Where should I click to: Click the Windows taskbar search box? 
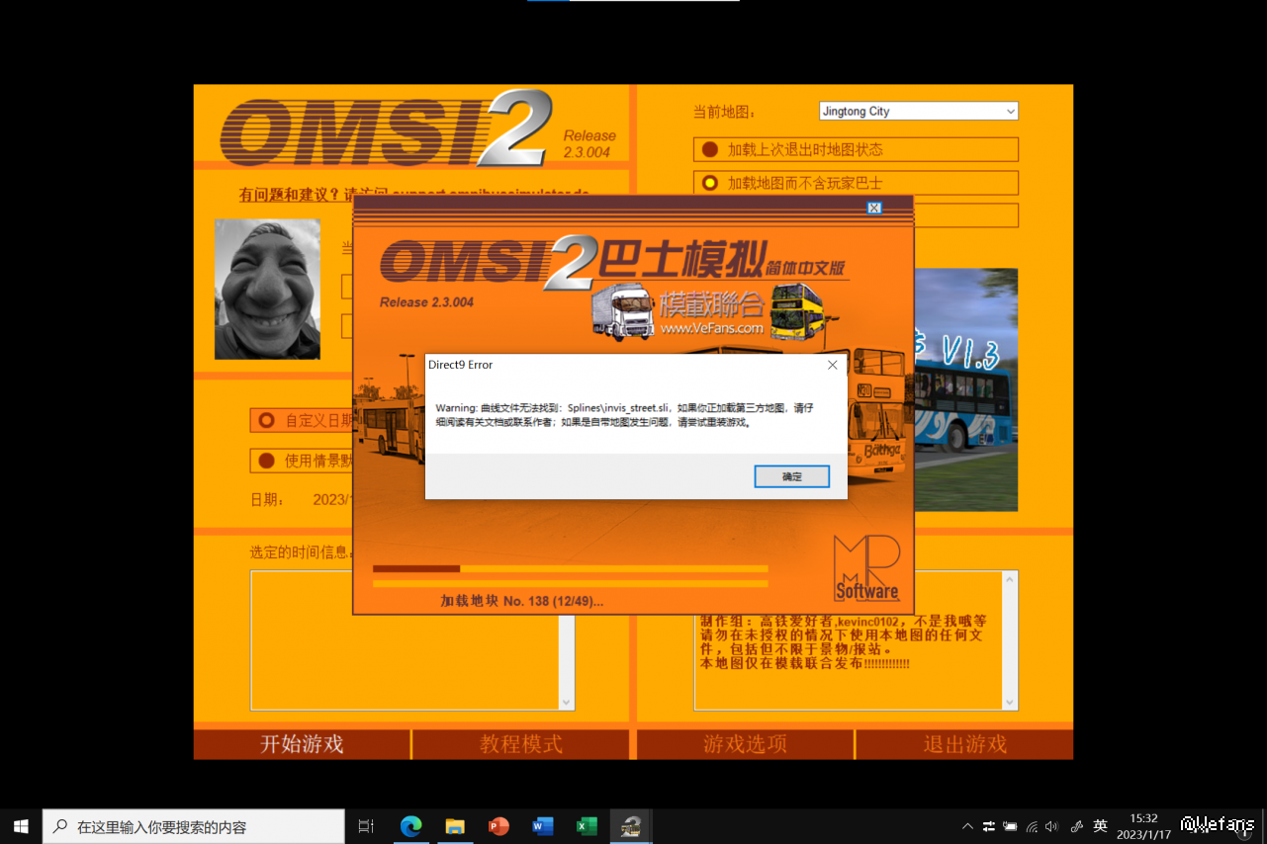[194, 826]
